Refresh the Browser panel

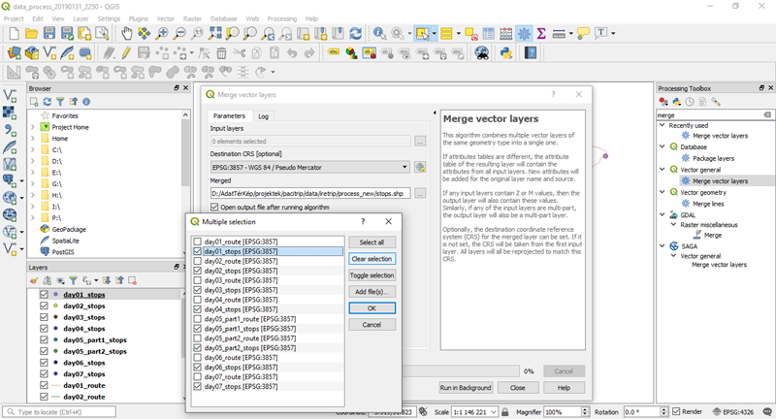(x=47, y=102)
